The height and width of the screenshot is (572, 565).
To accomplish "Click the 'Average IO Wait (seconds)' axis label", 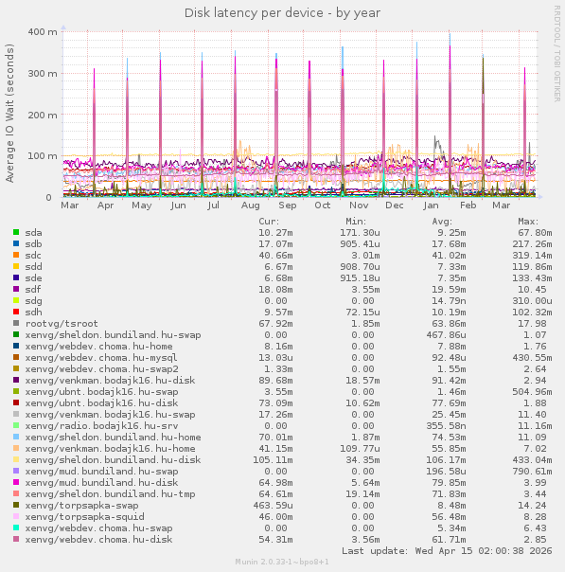I will [9, 114].
